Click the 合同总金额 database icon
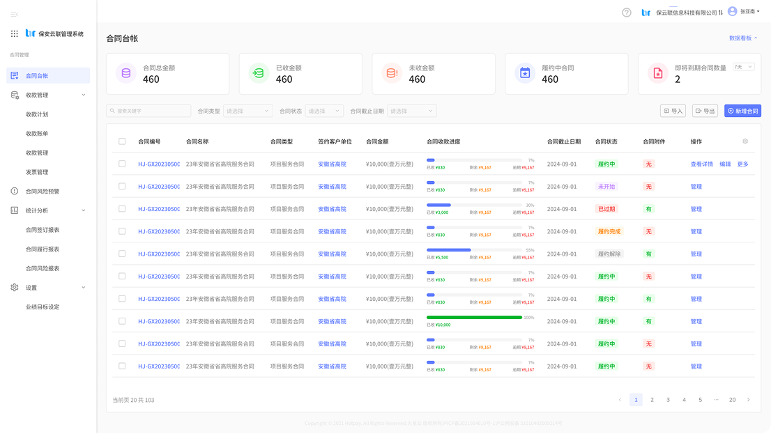The width and height of the screenshot is (771, 434). 126,73
